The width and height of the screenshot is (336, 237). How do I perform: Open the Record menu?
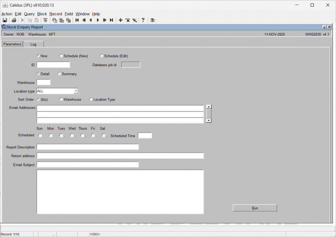point(55,14)
